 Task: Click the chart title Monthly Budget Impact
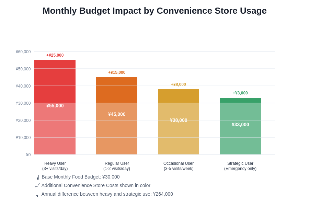(x=154, y=11)
